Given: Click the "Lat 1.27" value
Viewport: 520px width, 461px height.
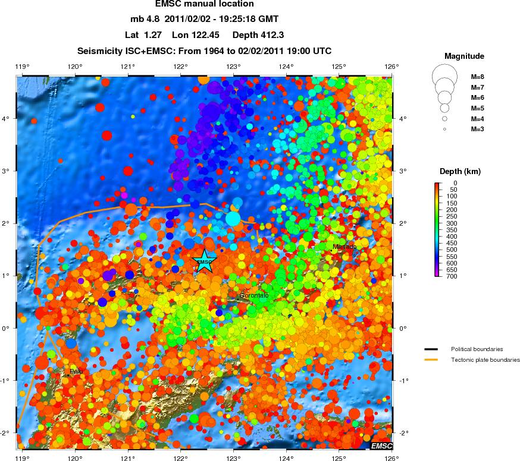Looking at the screenshot, I should tap(143, 35).
